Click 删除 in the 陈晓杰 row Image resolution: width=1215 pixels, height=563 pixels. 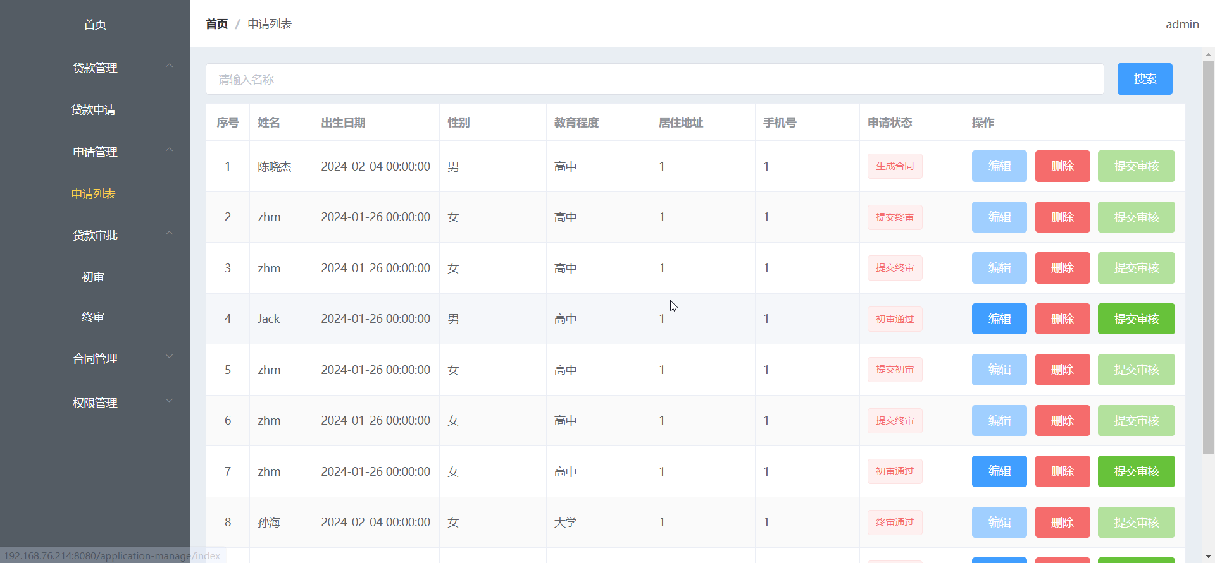point(1062,166)
